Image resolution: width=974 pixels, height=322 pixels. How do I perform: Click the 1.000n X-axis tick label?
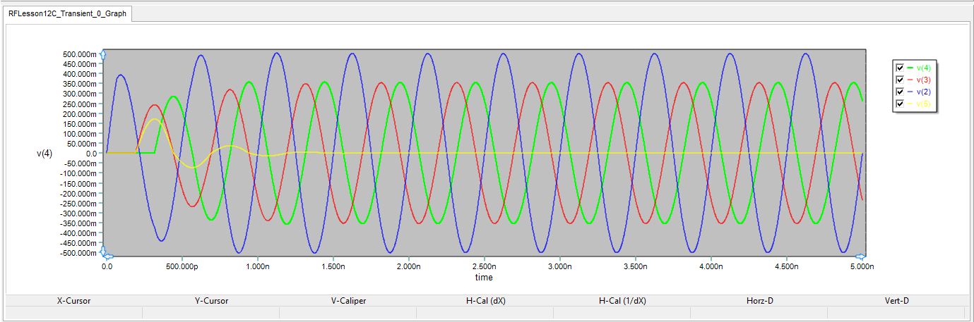257,267
